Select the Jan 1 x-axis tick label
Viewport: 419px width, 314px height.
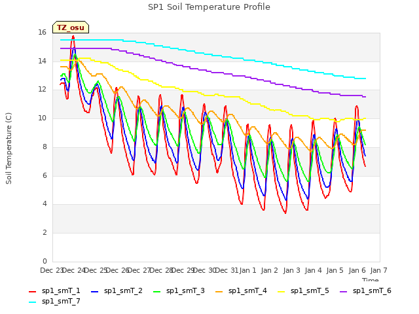[x=247, y=270]
